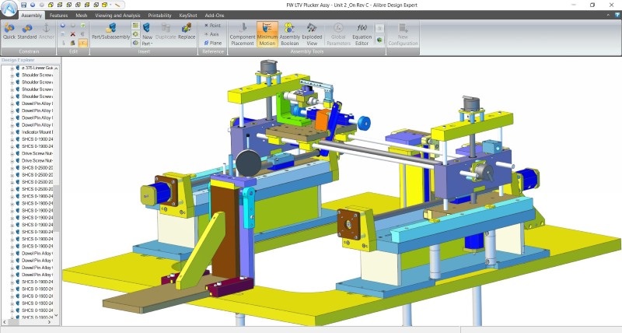Select the Standard constraint tool
The height and width of the screenshot is (333, 622).
pos(27,32)
